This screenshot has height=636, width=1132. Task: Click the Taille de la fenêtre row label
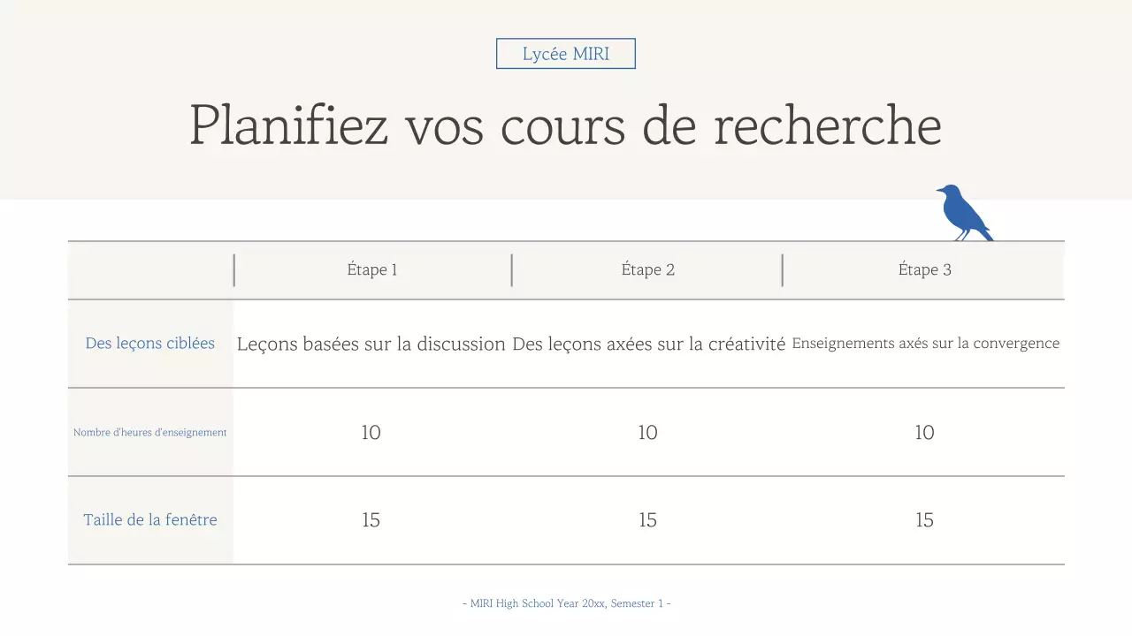(x=150, y=519)
